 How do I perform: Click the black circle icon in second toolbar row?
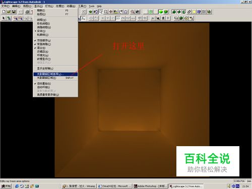pos(181,18)
